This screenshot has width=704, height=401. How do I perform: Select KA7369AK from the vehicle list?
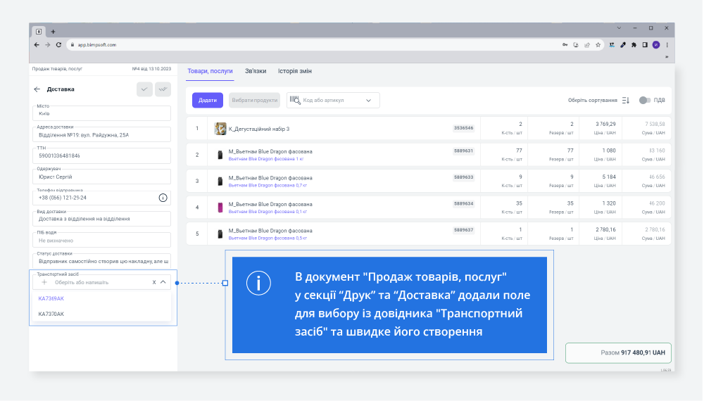51,298
